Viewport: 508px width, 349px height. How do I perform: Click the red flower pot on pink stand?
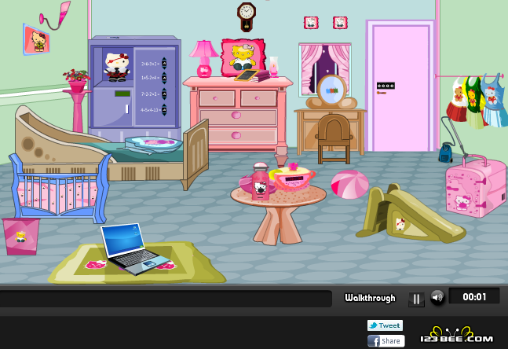pos(77,80)
